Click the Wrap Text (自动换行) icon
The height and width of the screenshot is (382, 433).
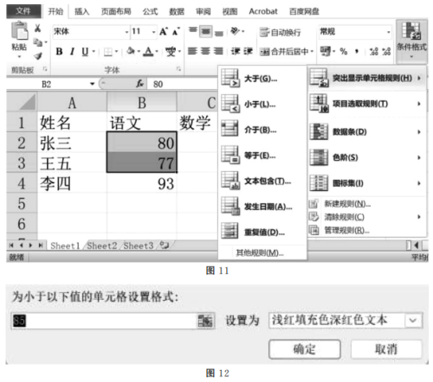(264, 32)
